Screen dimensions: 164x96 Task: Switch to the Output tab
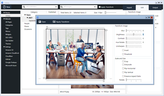click(x=155, y=7)
